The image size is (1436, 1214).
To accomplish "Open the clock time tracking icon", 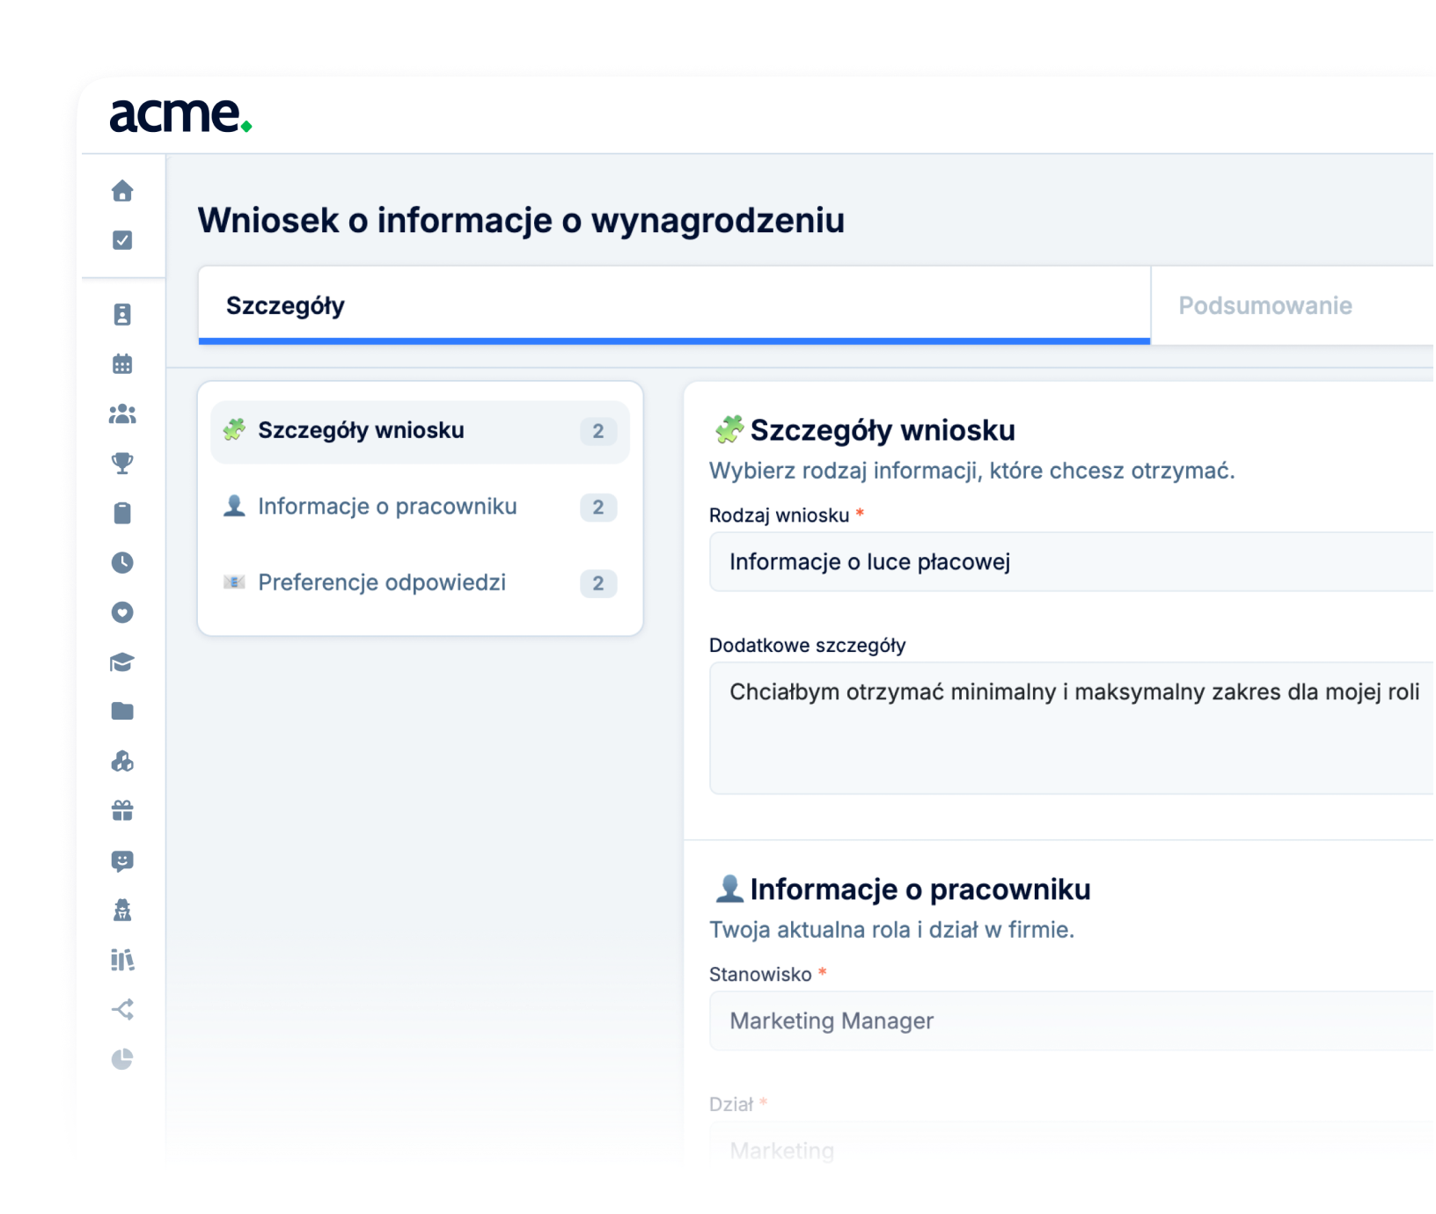I will tap(123, 563).
